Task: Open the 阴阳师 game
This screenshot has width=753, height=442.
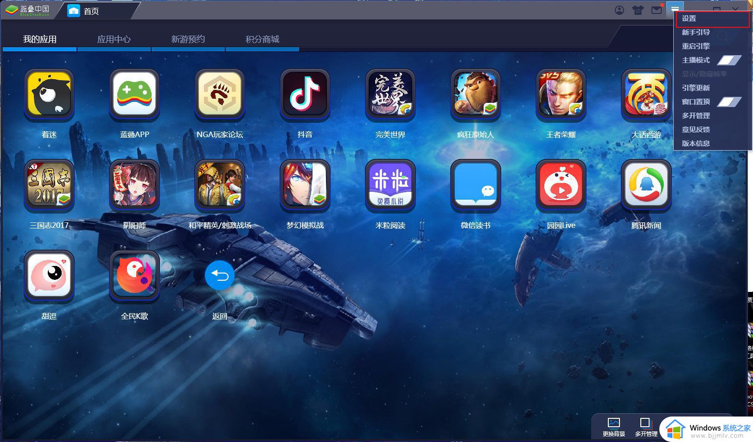Action: [134, 185]
